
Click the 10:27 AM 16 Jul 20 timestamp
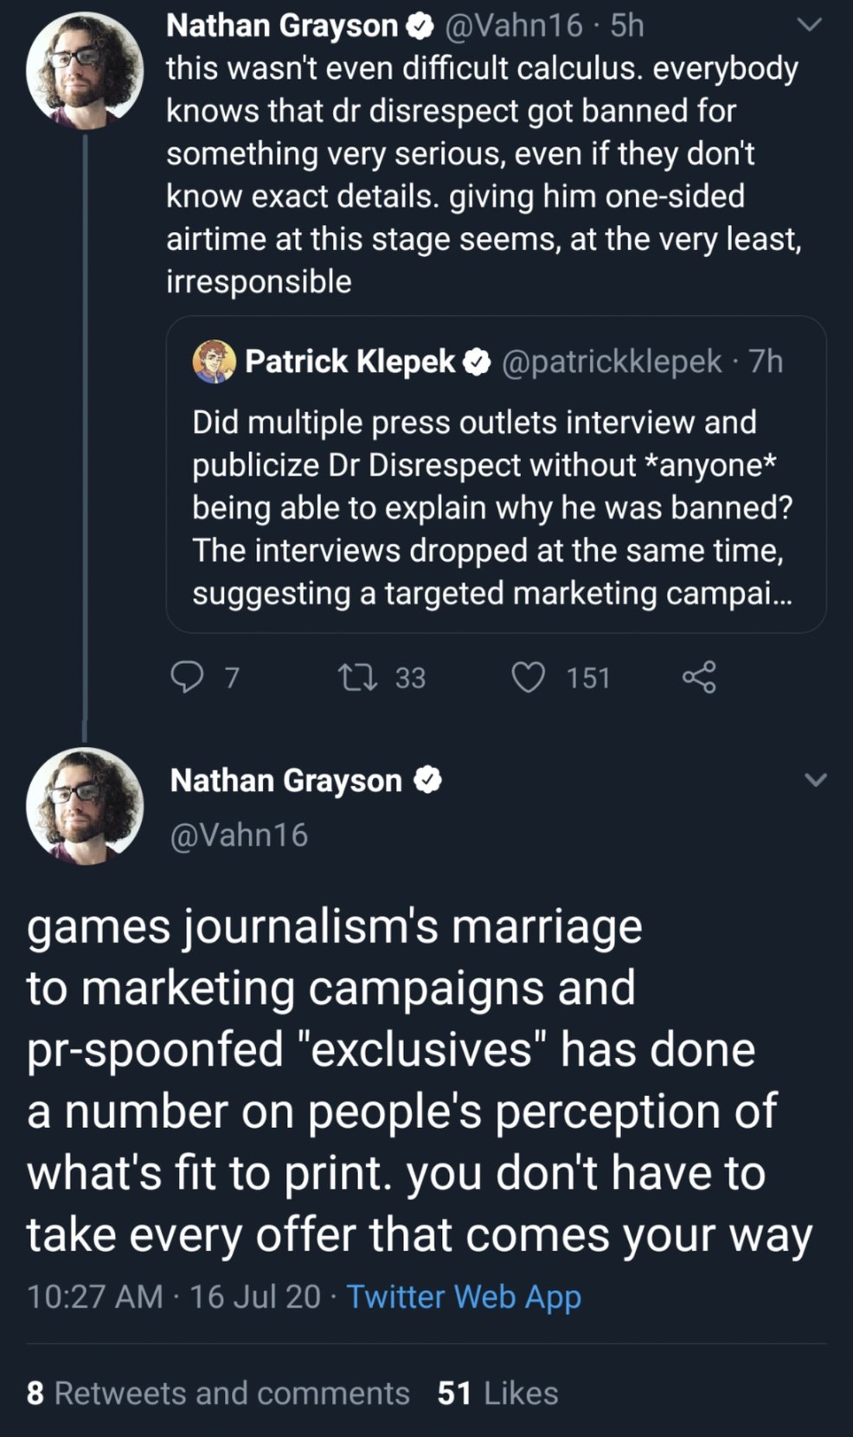(173, 1297)
